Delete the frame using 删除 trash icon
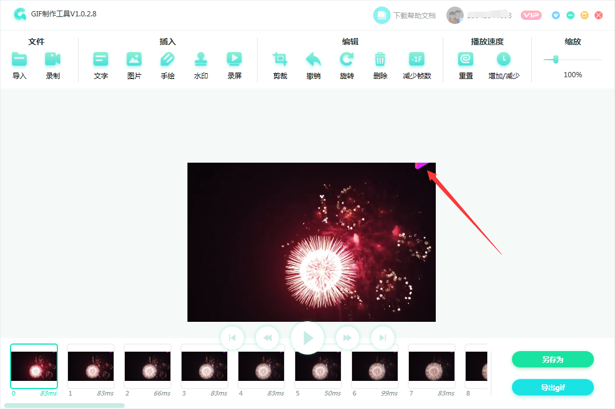Screen dimensions: 615x409 click(380, 60)
